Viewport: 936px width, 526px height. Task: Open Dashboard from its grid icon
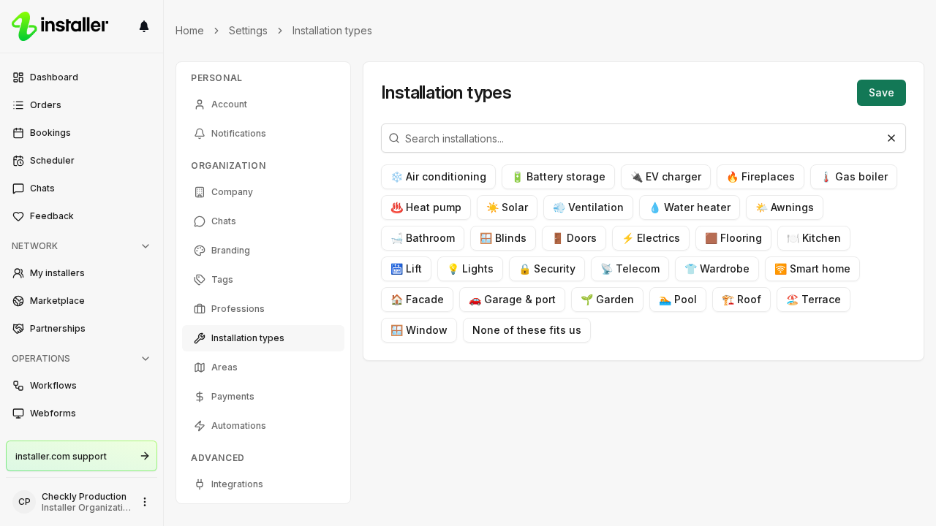18,77
